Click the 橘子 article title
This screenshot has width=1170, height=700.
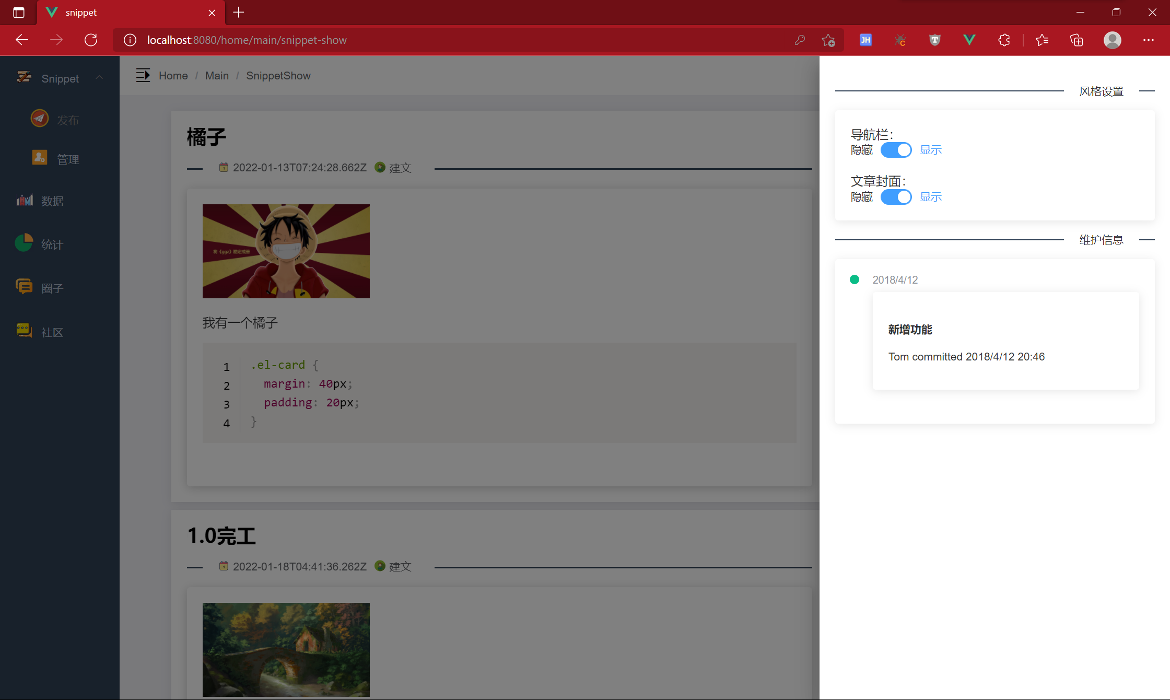(x=207, y=137)
